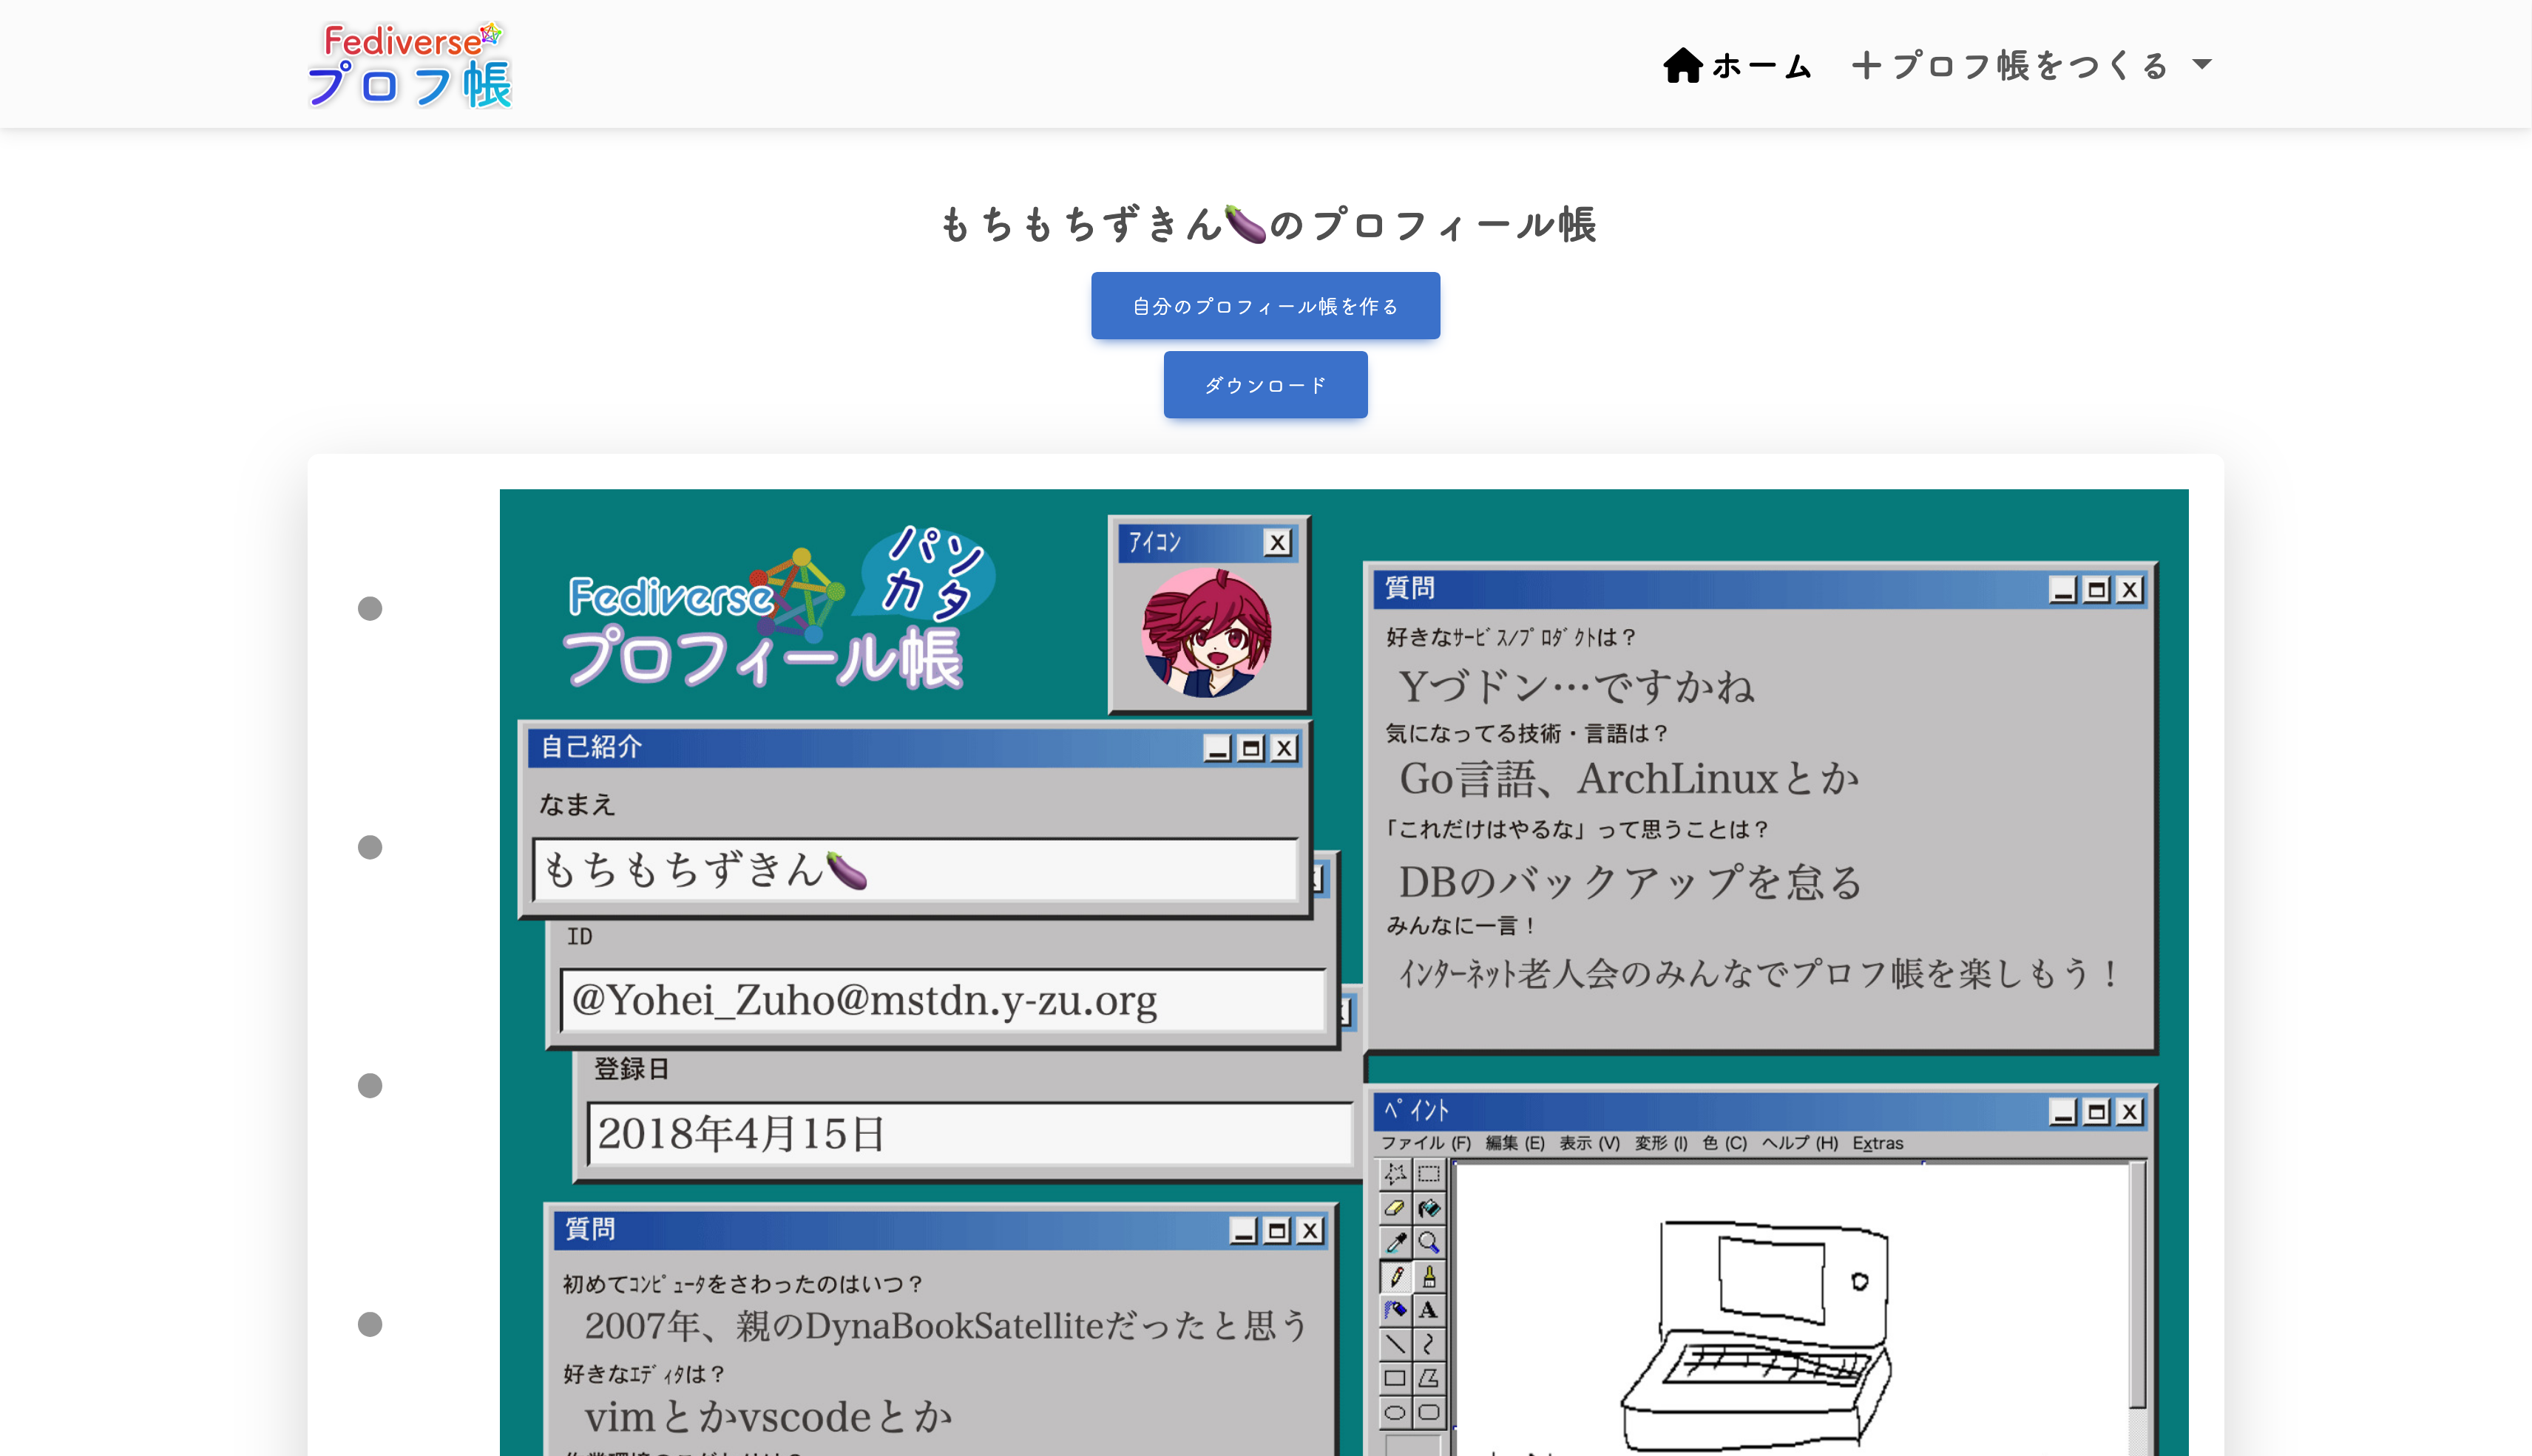The height and width of the screenshot is (1456, 2532).
Task: Close the bottom-left 質問 window
Action: click(x=1310, y=1231)
